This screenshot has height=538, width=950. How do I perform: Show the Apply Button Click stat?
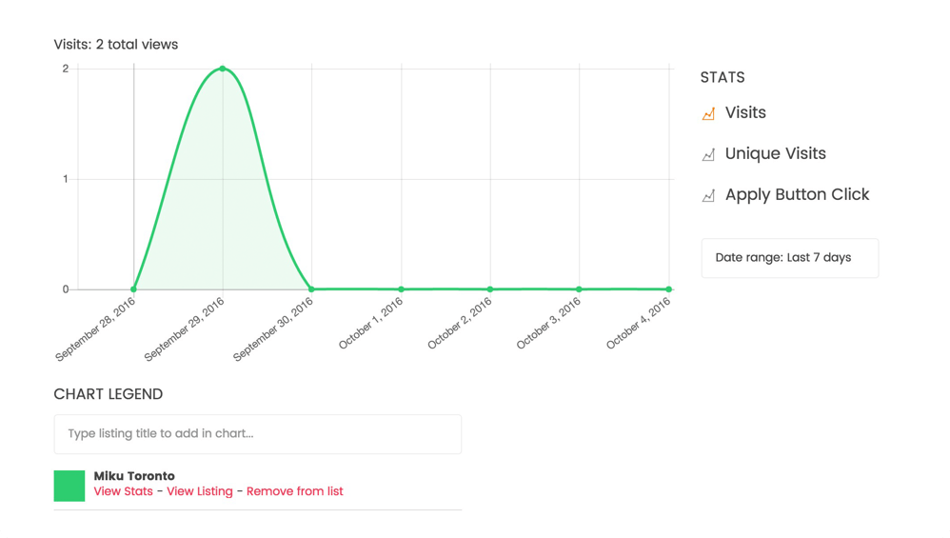(x=798, y=194)
